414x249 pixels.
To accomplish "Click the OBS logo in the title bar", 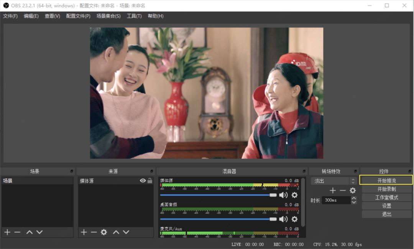I will [6, 5].
